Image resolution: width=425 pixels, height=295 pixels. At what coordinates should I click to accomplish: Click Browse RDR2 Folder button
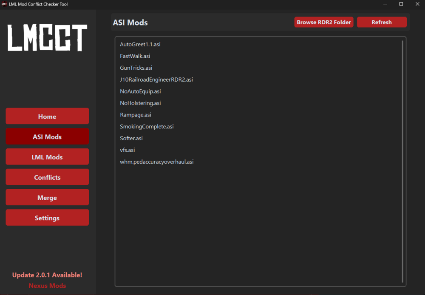pos(324,23)
